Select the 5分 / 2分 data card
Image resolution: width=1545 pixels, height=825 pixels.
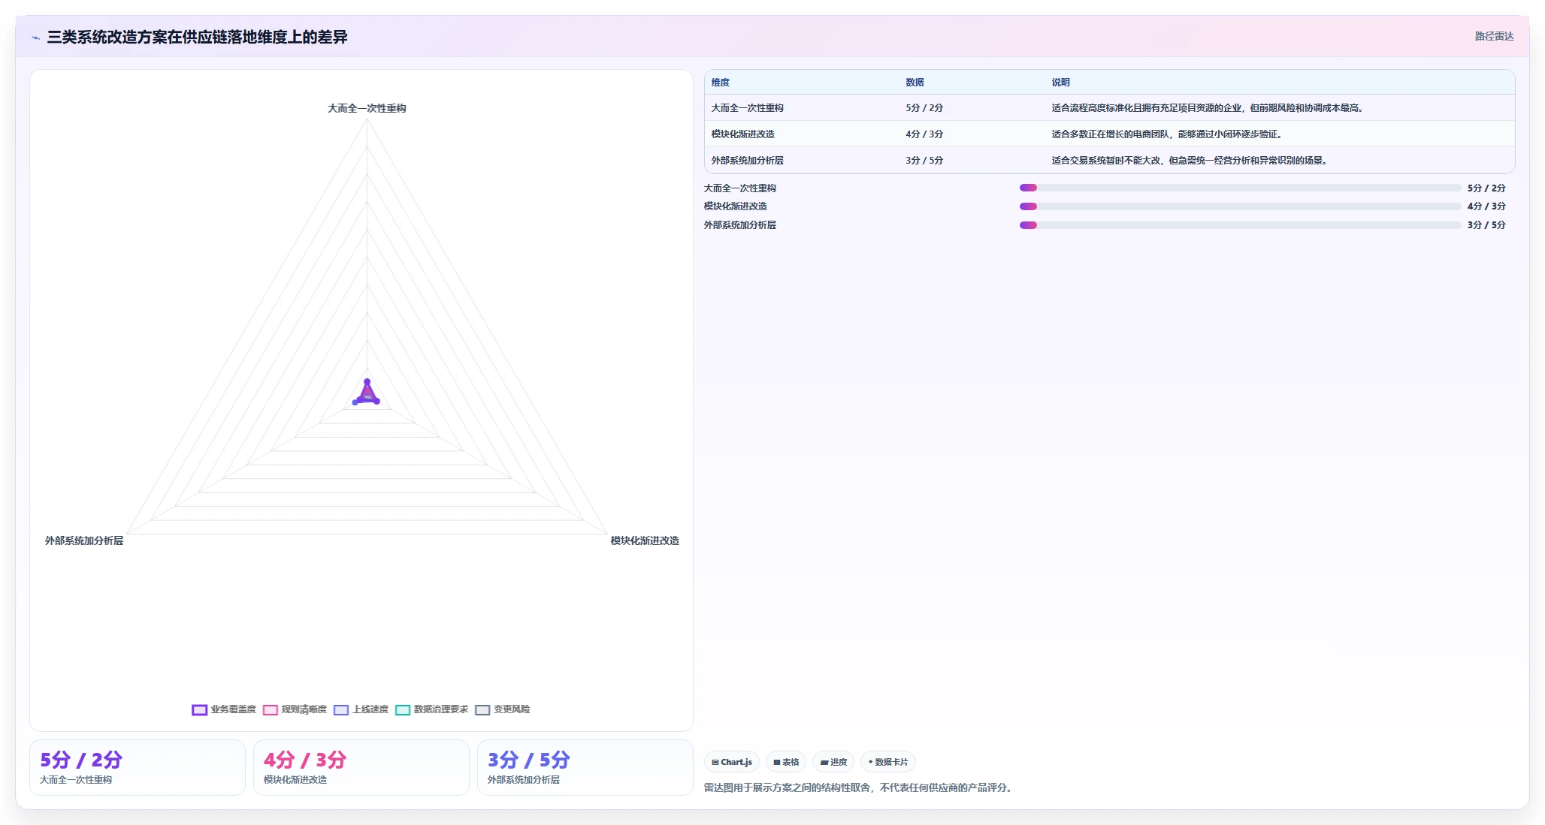[x=138, y=767]
